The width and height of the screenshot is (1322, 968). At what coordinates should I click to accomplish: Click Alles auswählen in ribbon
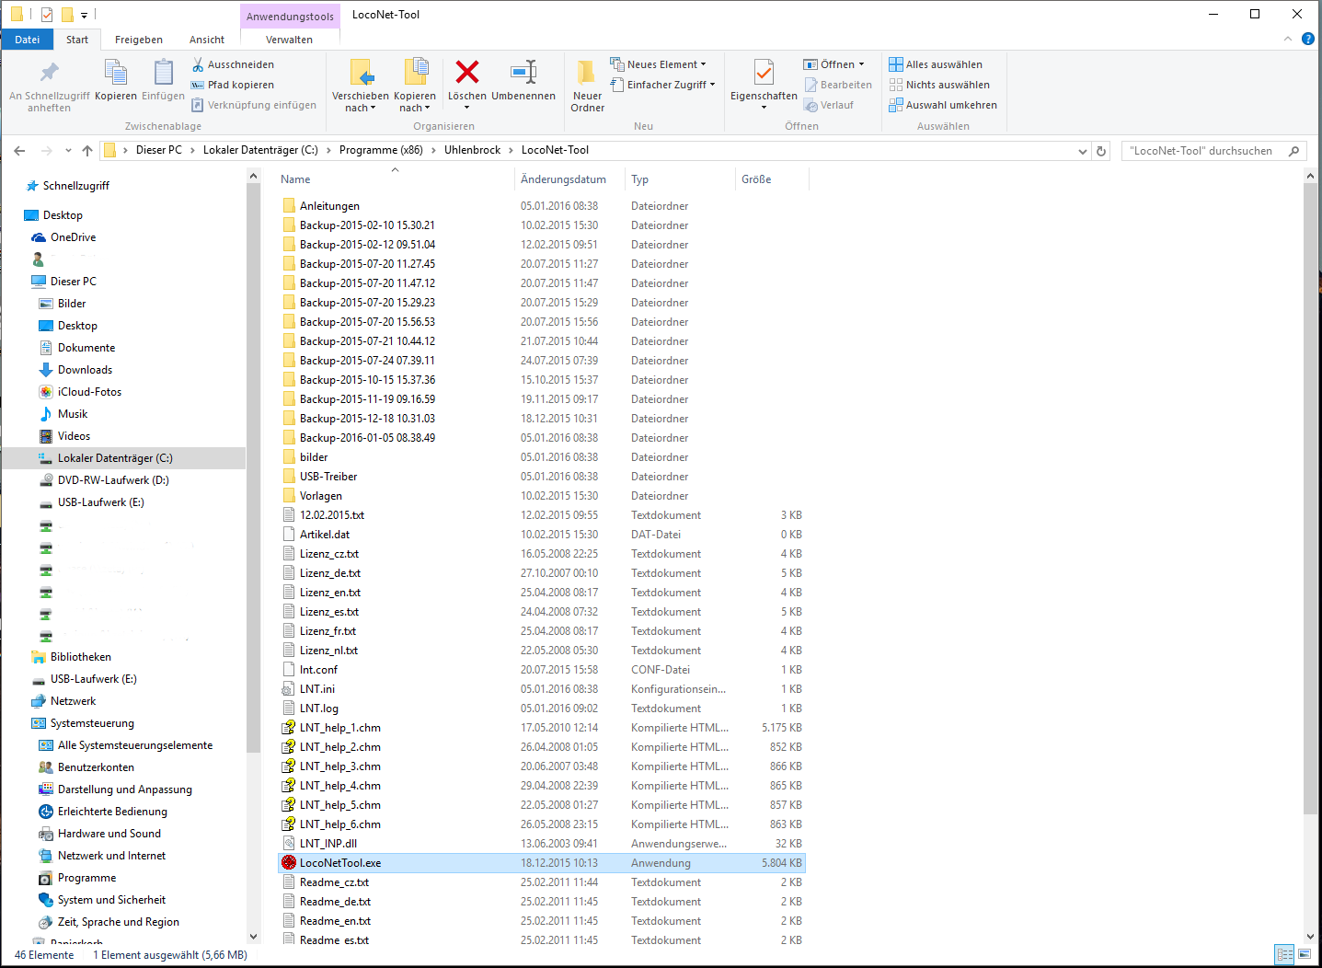936,64
